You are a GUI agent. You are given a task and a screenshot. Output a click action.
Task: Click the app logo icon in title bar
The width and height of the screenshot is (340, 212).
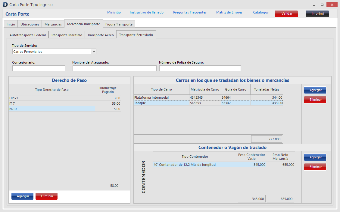tap(5, 5)
